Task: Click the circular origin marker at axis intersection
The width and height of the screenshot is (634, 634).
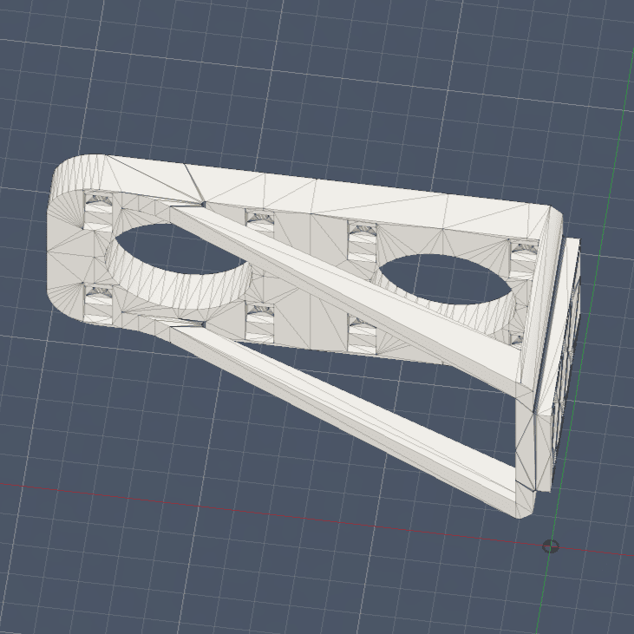Action: (x=550, y=546)
